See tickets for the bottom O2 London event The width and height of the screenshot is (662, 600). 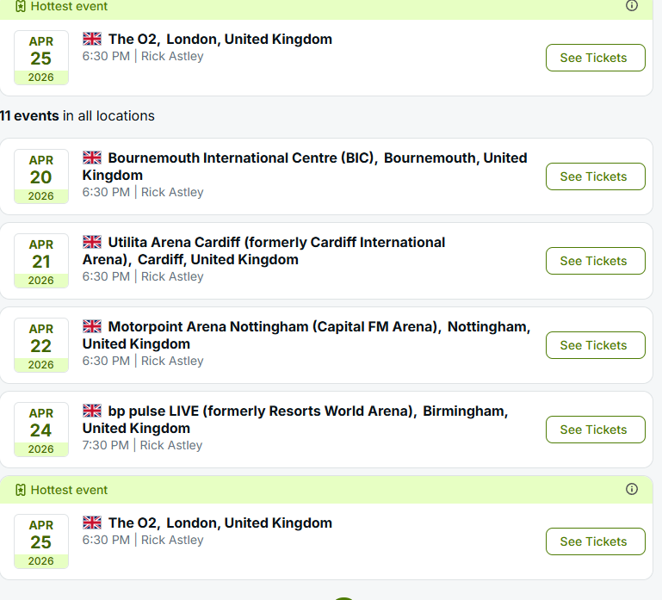(x=596, y=541)
